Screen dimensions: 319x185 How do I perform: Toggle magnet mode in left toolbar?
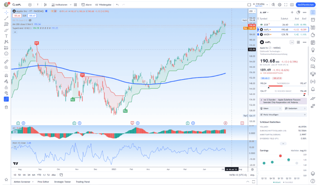pyautogui.click(x=6, y=76)
